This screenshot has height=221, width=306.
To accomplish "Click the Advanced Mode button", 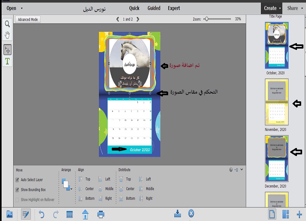I will click(x=28, y=20).
